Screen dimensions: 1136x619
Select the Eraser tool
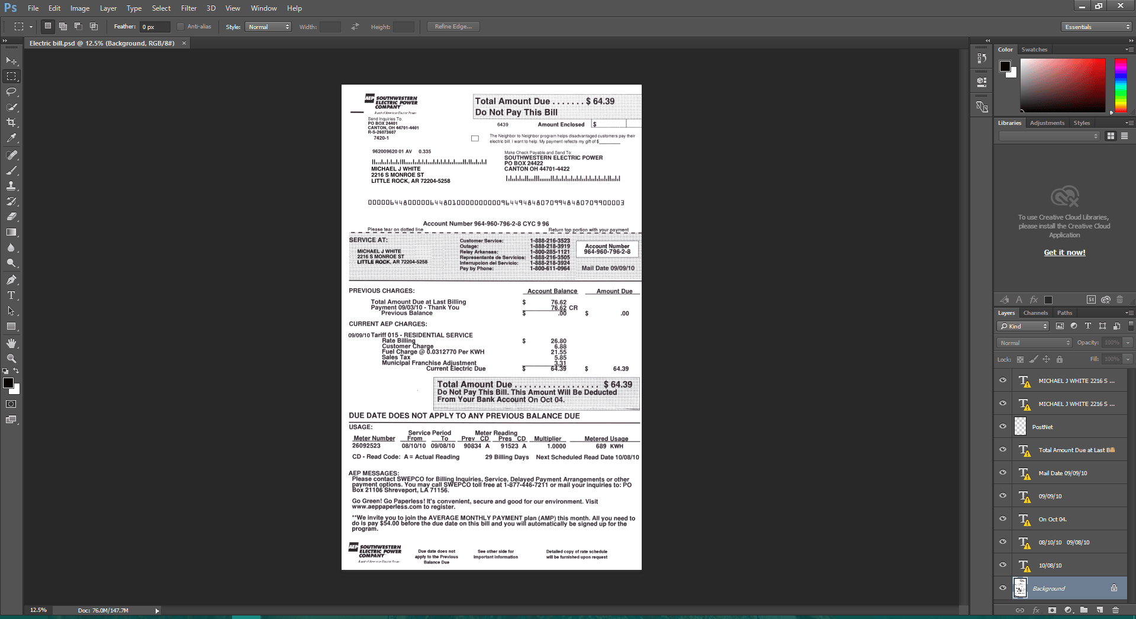click(x=11, y=217)
